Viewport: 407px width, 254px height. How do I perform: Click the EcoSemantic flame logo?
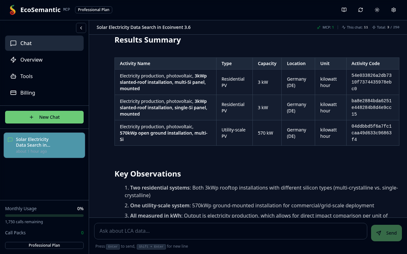(13, 10)
